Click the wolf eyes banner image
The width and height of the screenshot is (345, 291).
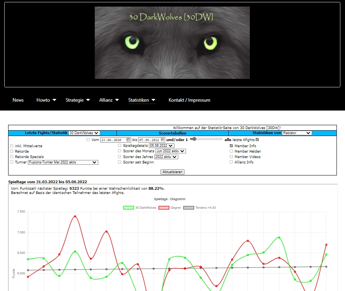(172, 43)
